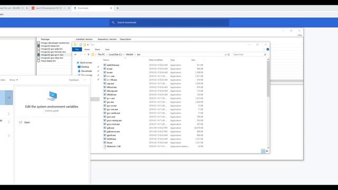This screenshot has height=190, width=338.
Task: Toggle checkbox for mingw32-gcc-g++-bin package
Action: point(39,55)
